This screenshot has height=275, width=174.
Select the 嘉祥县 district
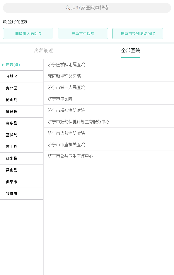(x=22, y=135)
